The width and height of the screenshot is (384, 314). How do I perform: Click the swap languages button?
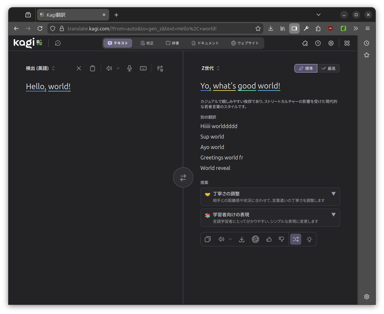tap(183, 177)
